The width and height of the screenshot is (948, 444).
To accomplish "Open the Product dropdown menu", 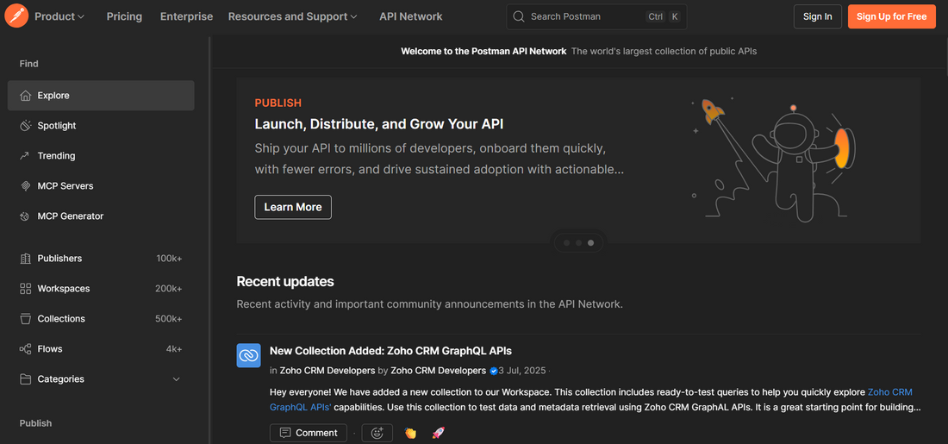I will pos(59,16).
